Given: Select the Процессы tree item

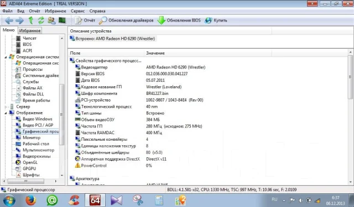Looking at the screenshot, I should coord(29,70).
